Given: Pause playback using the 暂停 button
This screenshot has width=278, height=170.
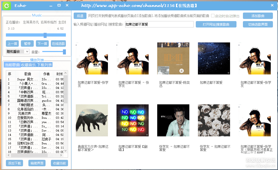Looking at the screenshot, I should [27, 44].
